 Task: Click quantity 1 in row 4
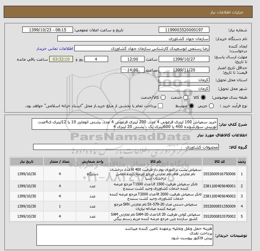(x=60, y=206)
